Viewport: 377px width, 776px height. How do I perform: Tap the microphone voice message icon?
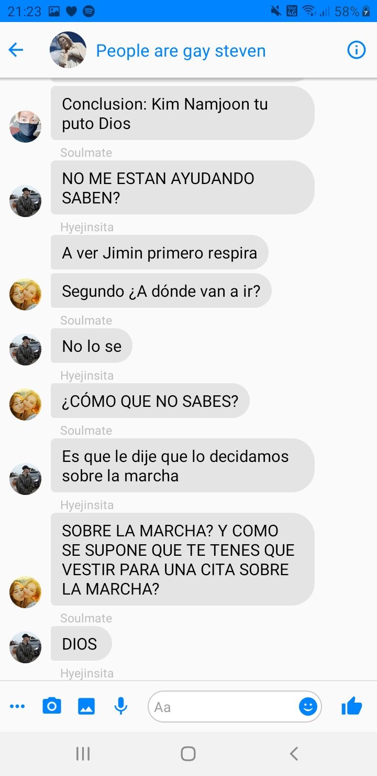121,706
